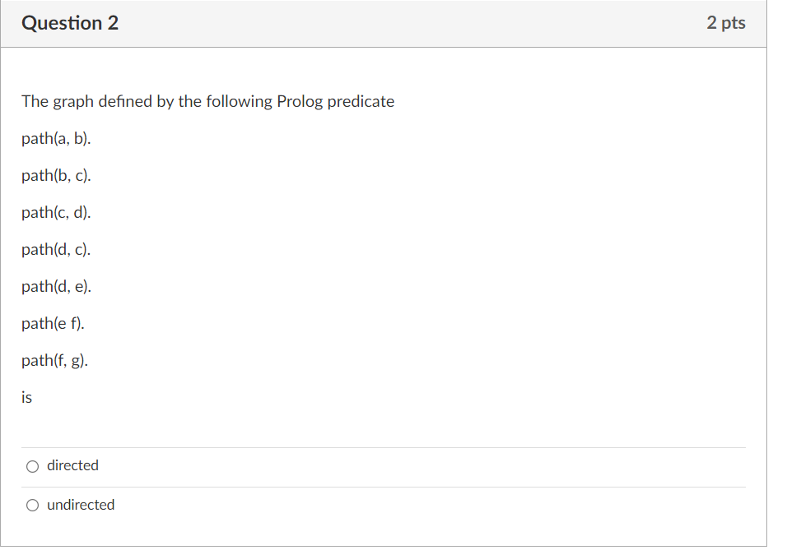Click the word "The" starting the prompt
Screen dimensions: 787x550
point(35,101)
